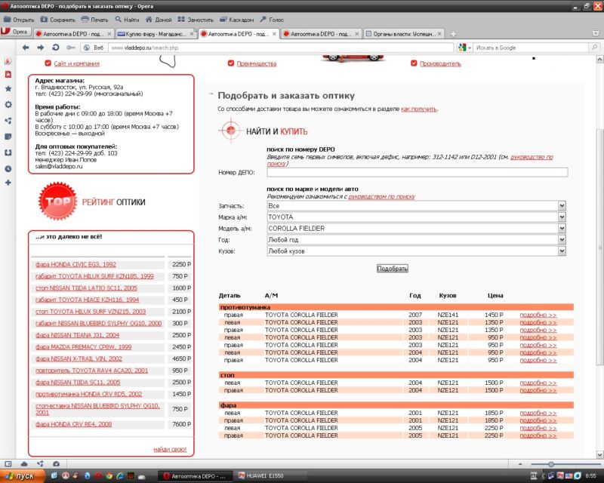This screenshot has width=604, height=483.
Task: Click the Замостить (Tile) toolbar button
Action: tap(196, 20)
